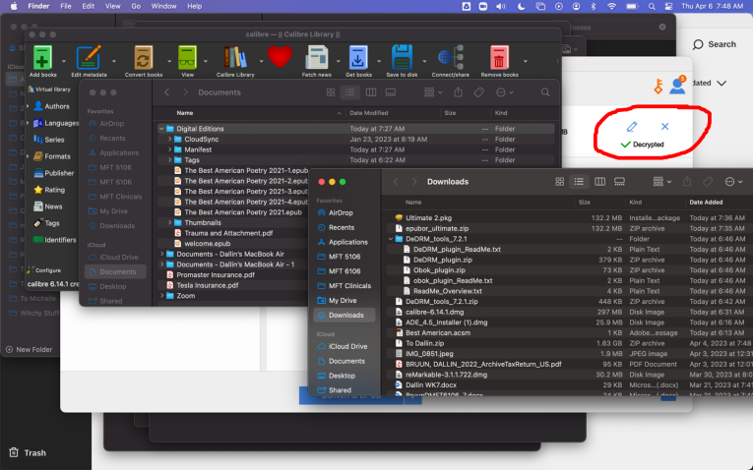The image size is (753, 470).
Task: Click the Remove books trash icon
Action: [x=499, y=59]
